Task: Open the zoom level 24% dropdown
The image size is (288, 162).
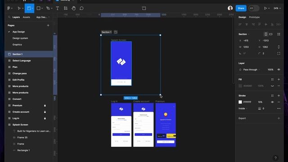Action: 277,8
